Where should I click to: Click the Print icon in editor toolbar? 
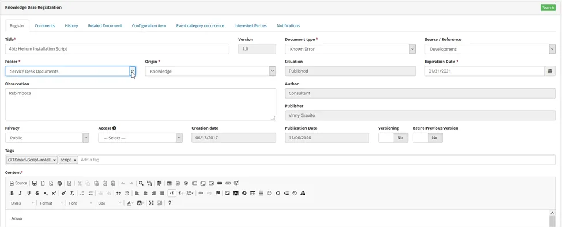click(x=59, y=183)
